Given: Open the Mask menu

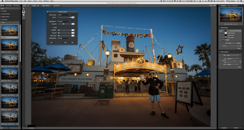Looking at the screenshot, I should point(30,1).
